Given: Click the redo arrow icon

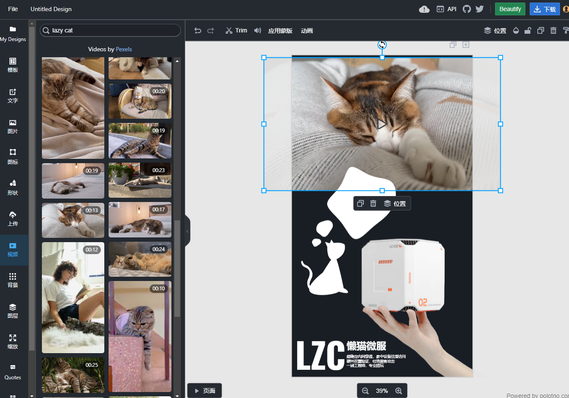Looking at the screenshot, I should tap(211, 30).
